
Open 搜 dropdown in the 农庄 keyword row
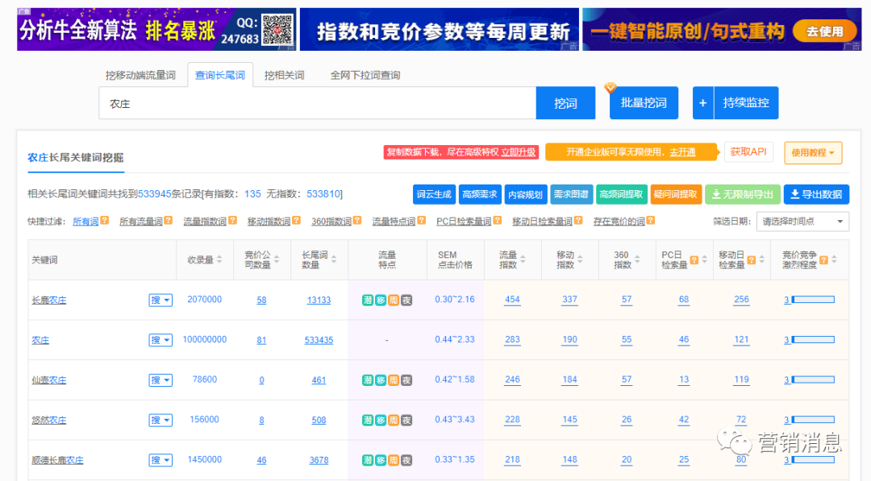[x=160, y=340]
